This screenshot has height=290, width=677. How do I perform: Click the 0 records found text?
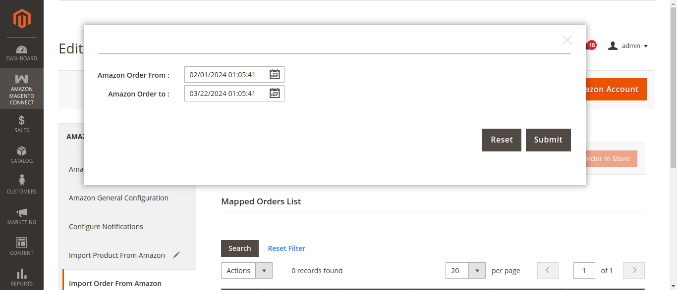[x=317, y=271]
